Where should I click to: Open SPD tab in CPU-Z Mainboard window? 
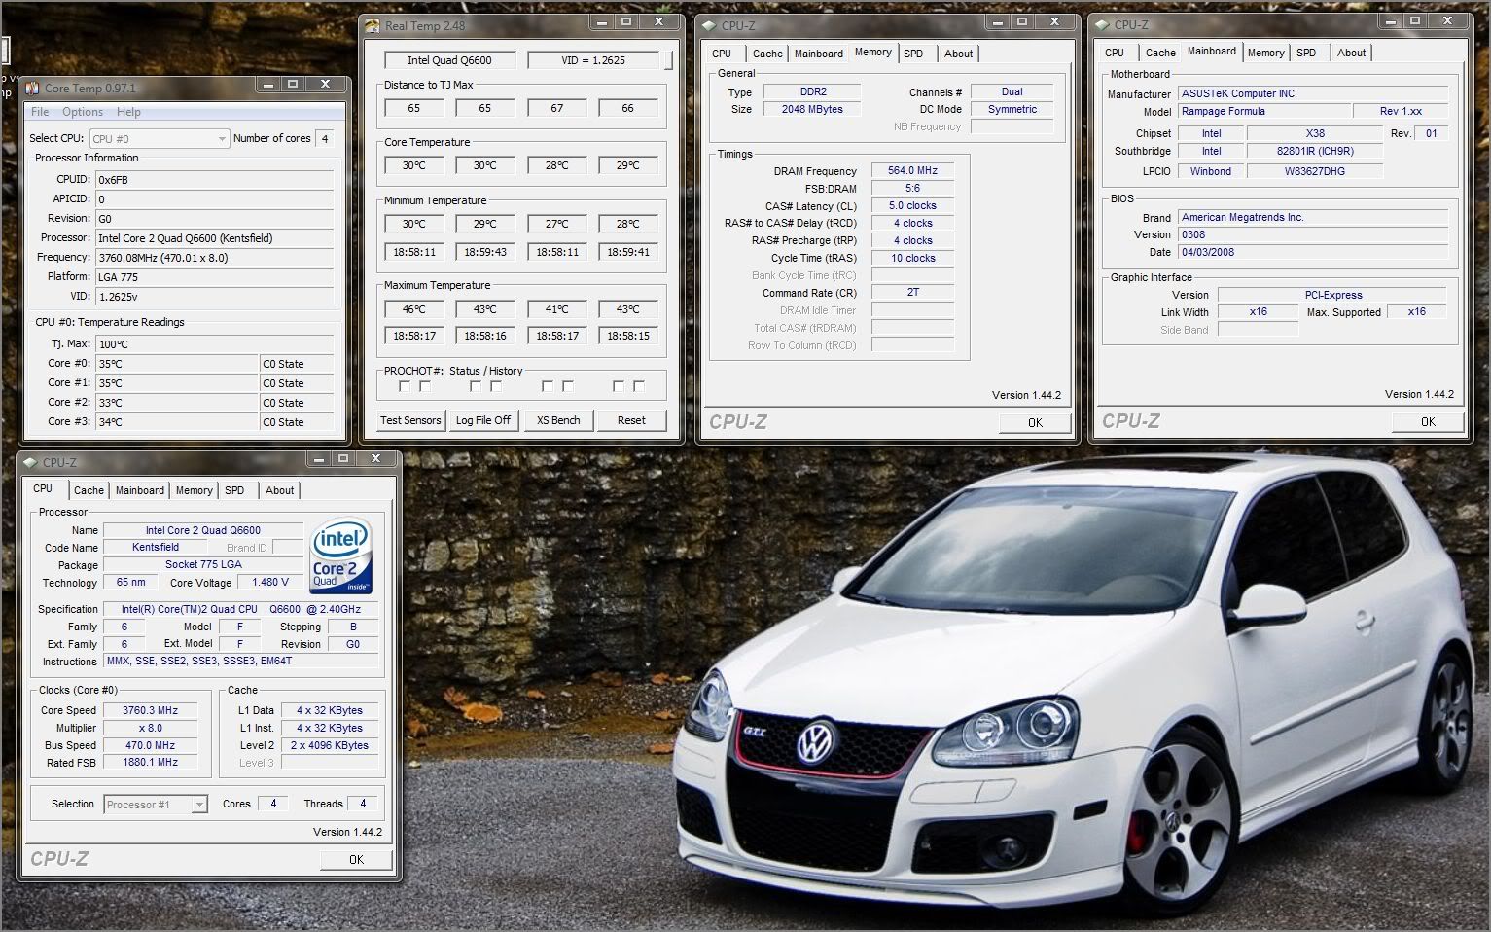pos(1306,53)
